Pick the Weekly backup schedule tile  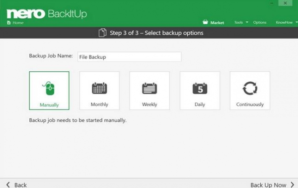pyautogui.click(x=149, y=91)
